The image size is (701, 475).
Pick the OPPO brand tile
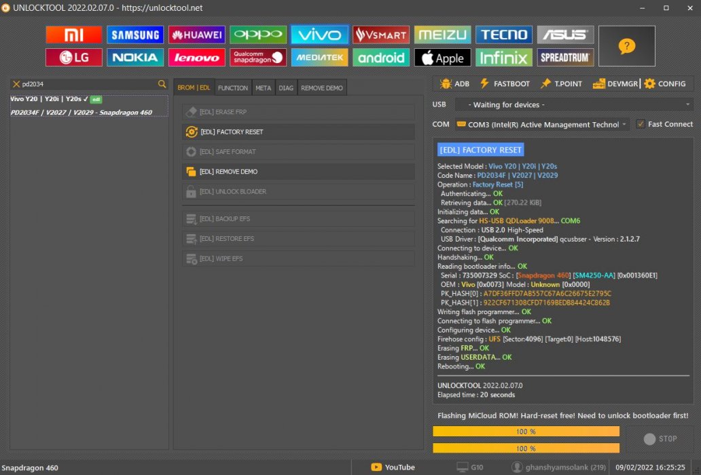[x=258, y=35]
